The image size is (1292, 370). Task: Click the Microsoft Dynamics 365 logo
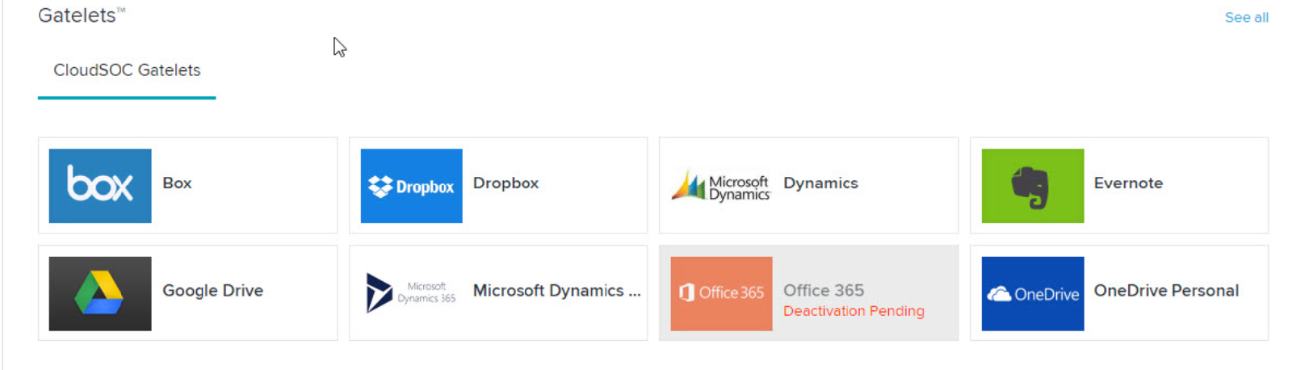click(x=411, y=293)
